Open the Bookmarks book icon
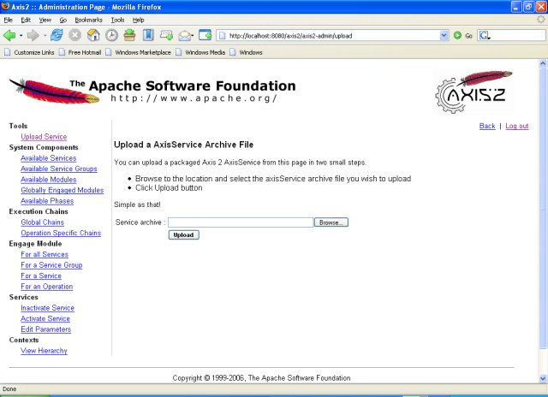The image size is (548, 397). [x=148, y=35]
